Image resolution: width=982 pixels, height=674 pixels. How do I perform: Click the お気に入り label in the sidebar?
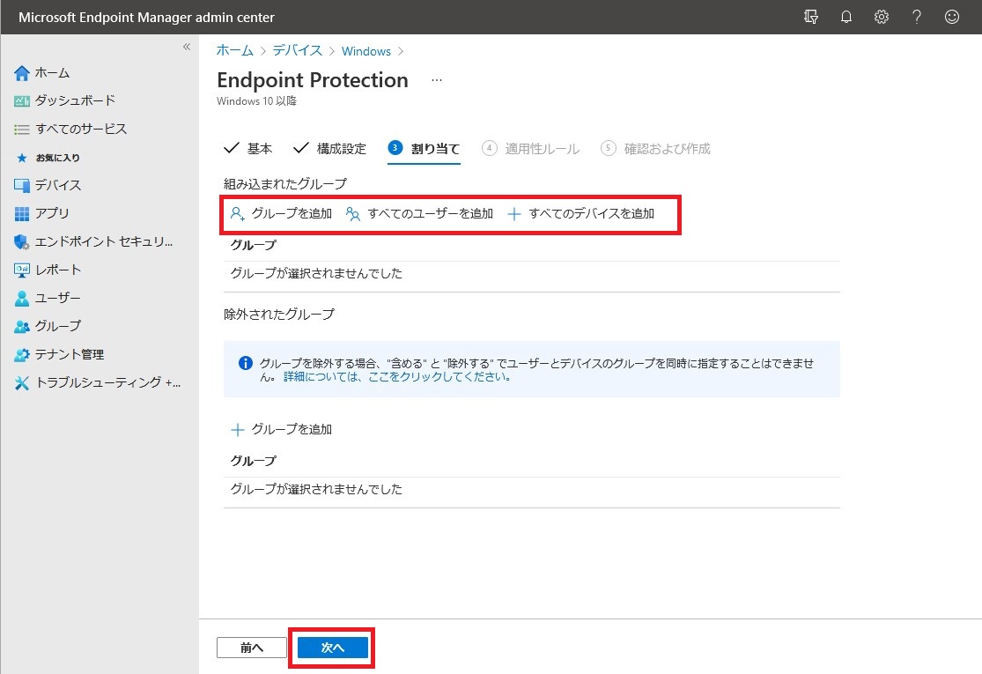click(57, 158)
